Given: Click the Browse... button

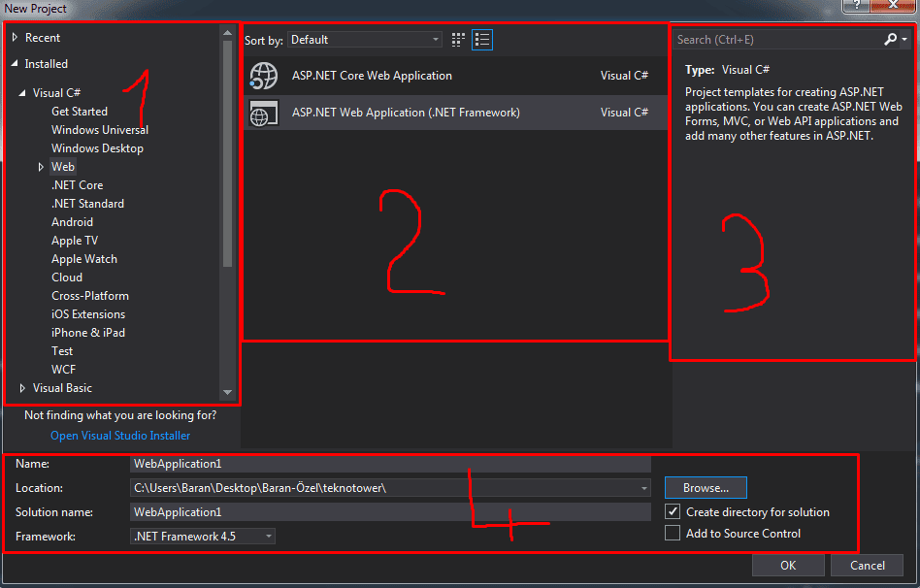Looking at the screenshot, I should pos(706,488).
